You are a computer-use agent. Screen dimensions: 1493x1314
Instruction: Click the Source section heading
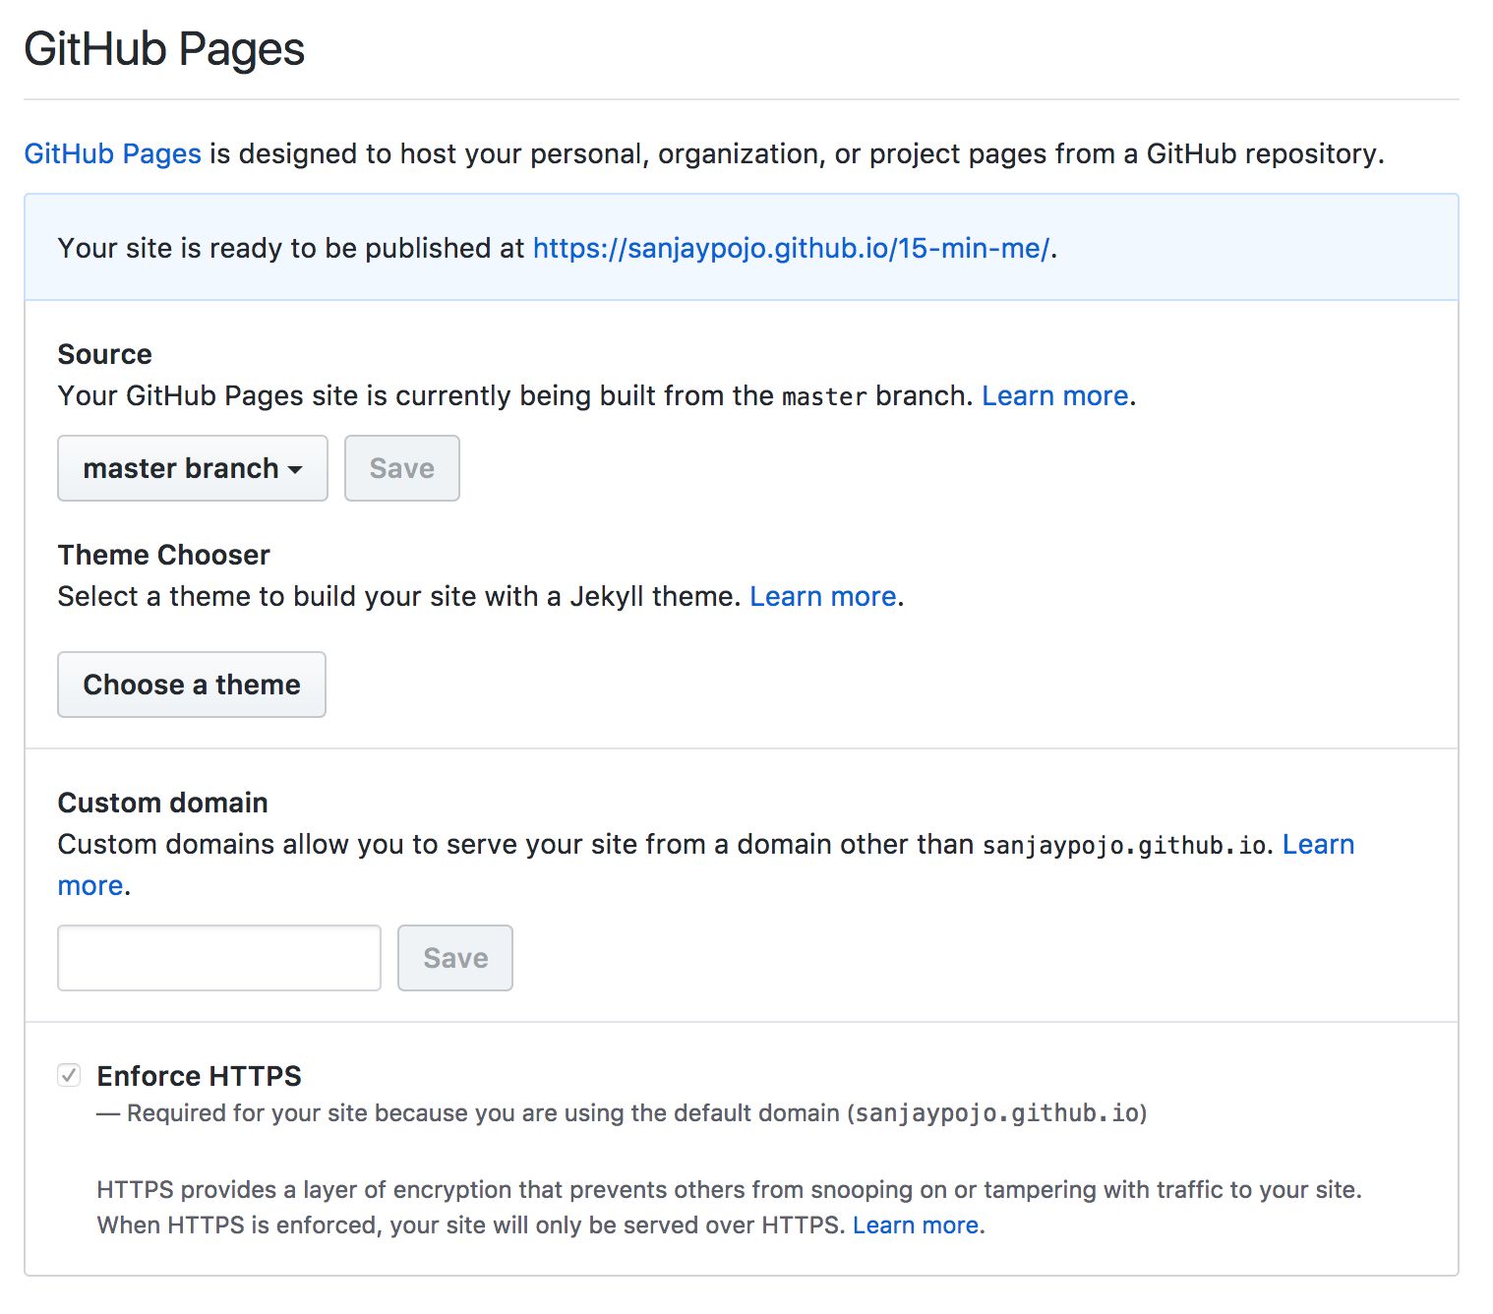105,354
